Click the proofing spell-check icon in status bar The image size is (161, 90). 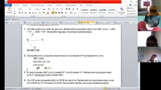[x=33, y=88]
